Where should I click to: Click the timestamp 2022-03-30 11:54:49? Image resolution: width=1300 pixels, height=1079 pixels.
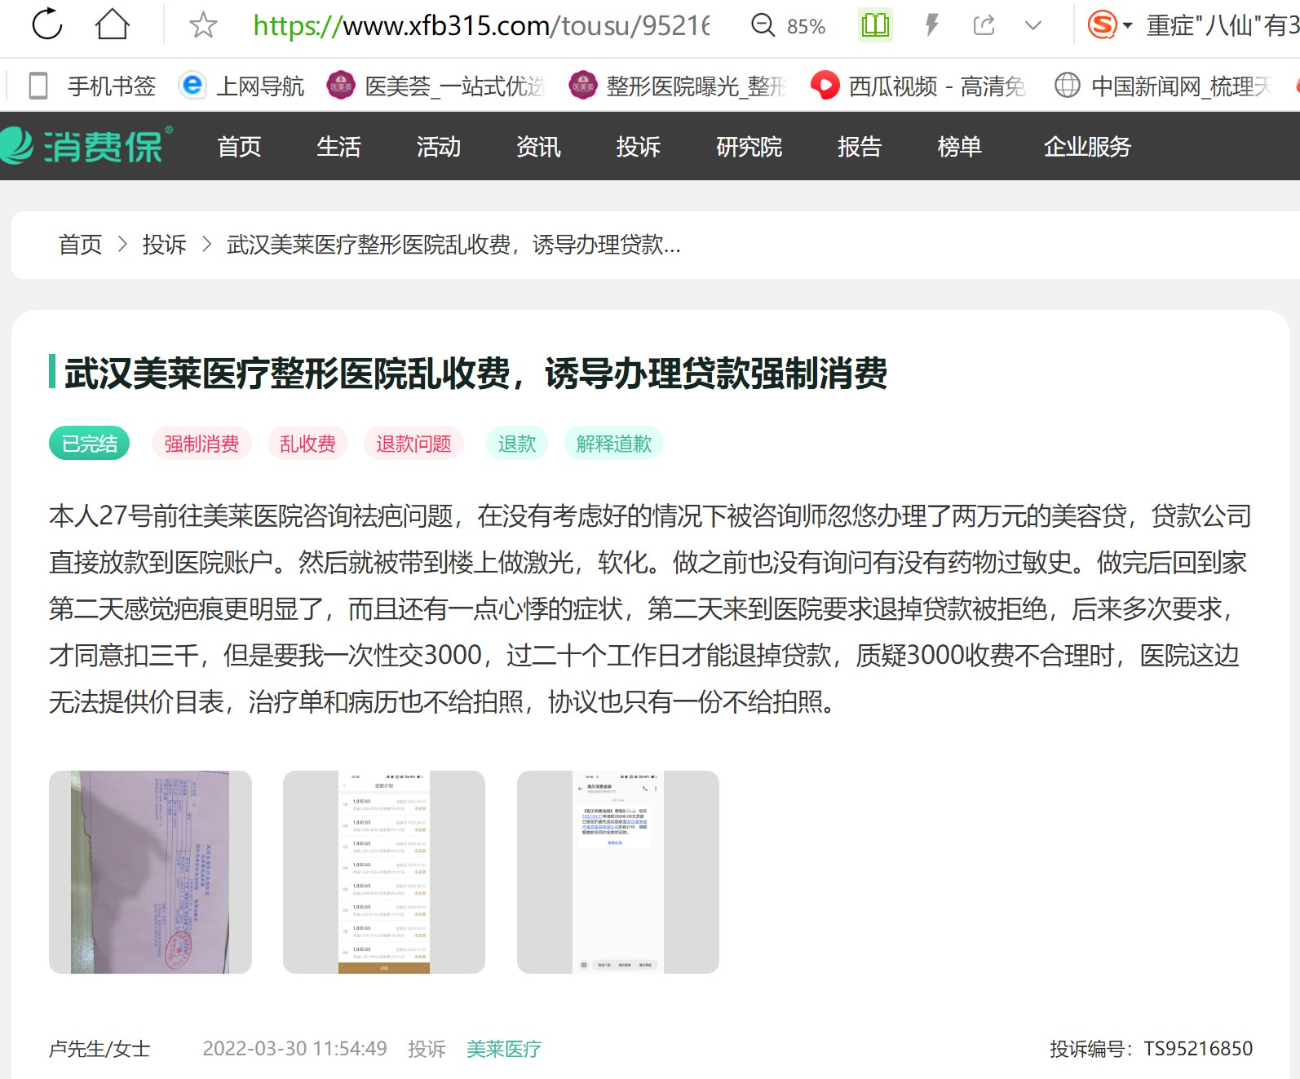pyautogui.click(x=295, y=1049)
